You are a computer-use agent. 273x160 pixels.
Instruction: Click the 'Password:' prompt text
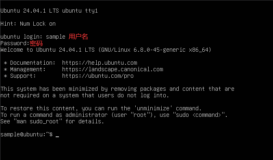click(15, 43)
